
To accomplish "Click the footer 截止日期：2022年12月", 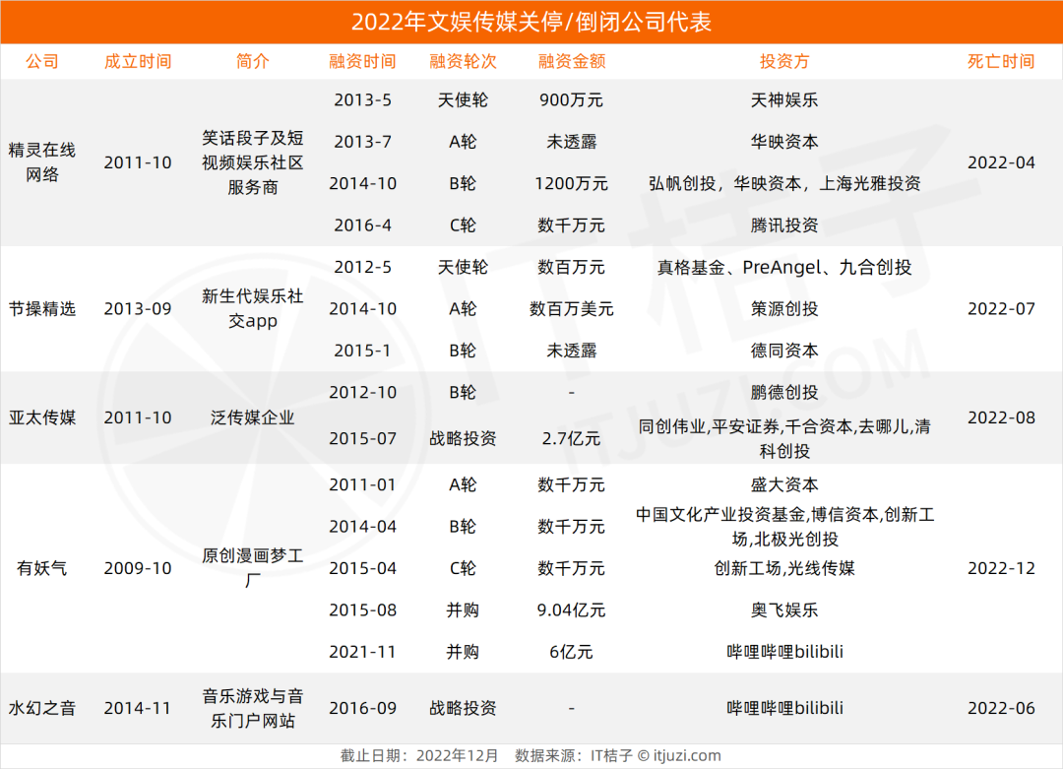I will pos(419,755).
